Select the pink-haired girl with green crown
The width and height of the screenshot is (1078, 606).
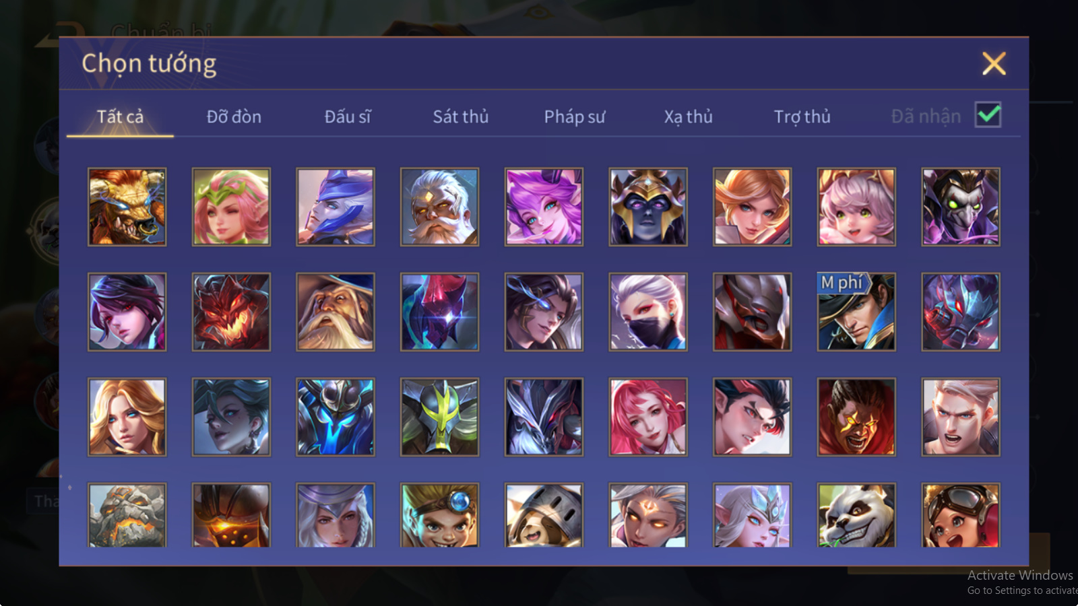(x=231, y=207)
